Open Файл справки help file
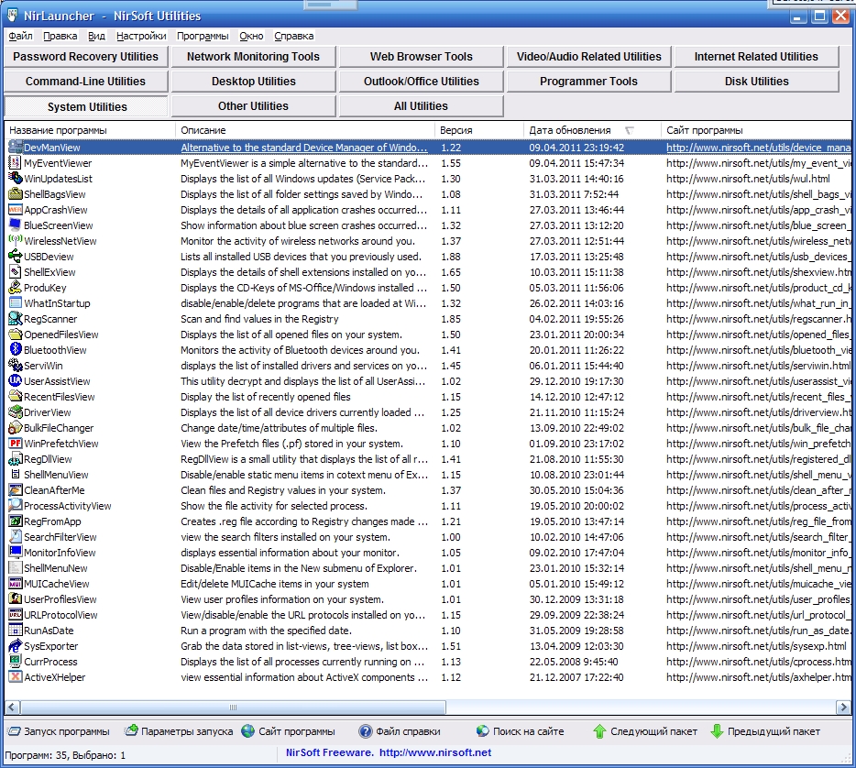 click(x=400, y=731)
